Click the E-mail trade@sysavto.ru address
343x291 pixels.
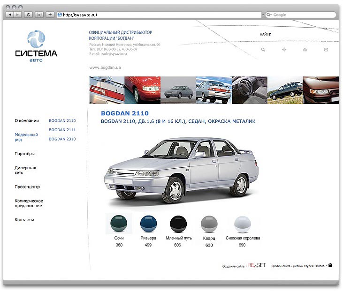(108, 54)
